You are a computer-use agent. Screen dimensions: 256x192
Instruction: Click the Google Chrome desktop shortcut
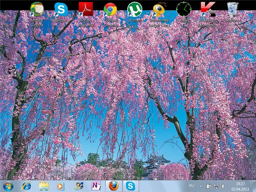pyautogui.click(x=110, y=9)
